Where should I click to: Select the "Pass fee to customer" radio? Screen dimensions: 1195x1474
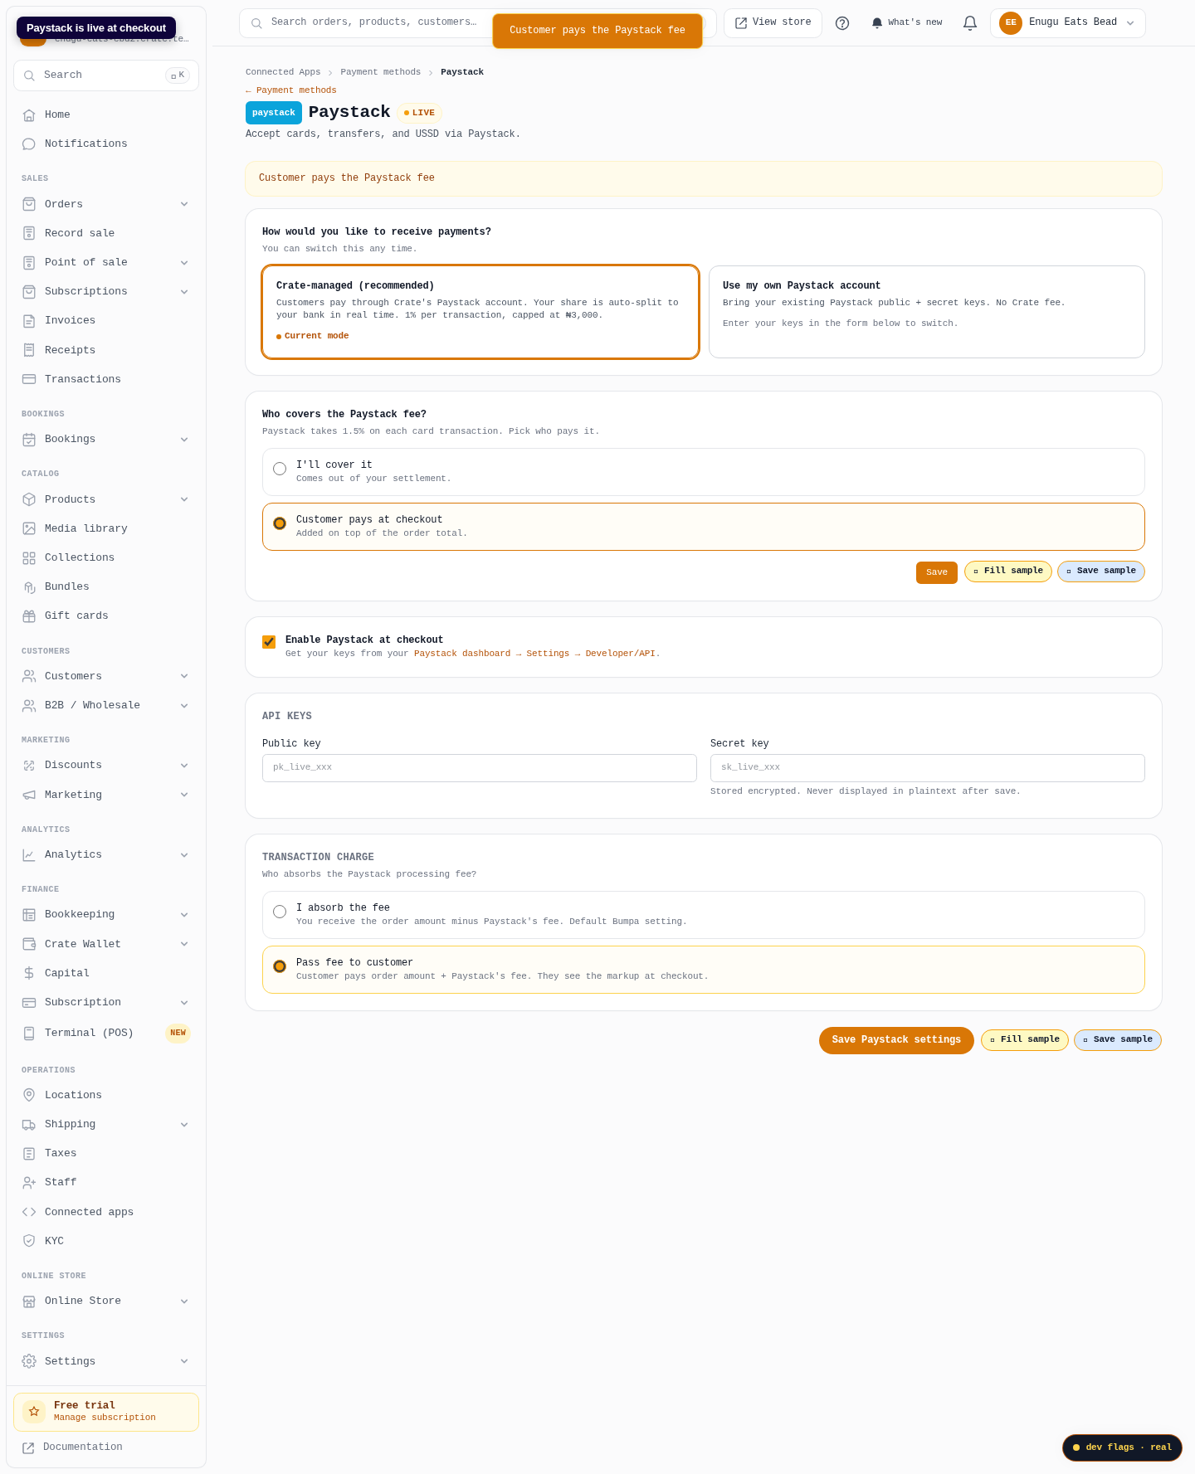tap(280, 966)
